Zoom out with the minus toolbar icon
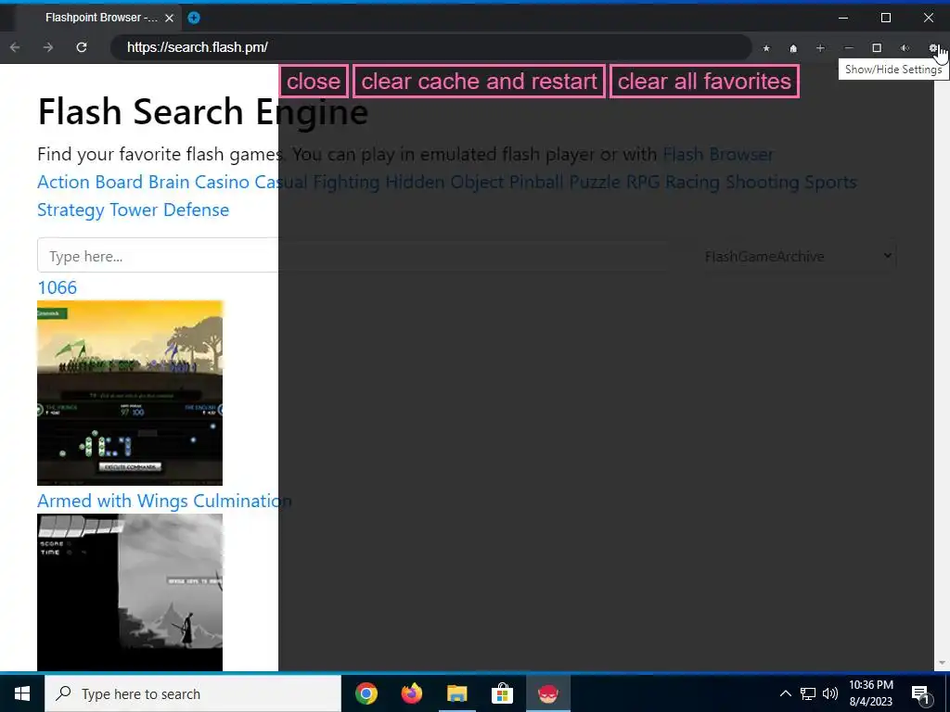This screenshot has height=712, width=950. pyautogui.click(x=849, y=48)
